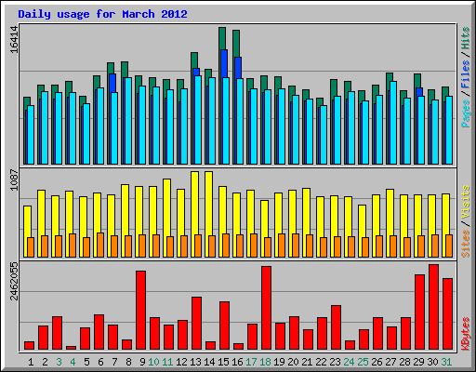This screenshot has height=372, width=476.
Task: Click the KBytes legend label
Action: click(x=466, y=334)
